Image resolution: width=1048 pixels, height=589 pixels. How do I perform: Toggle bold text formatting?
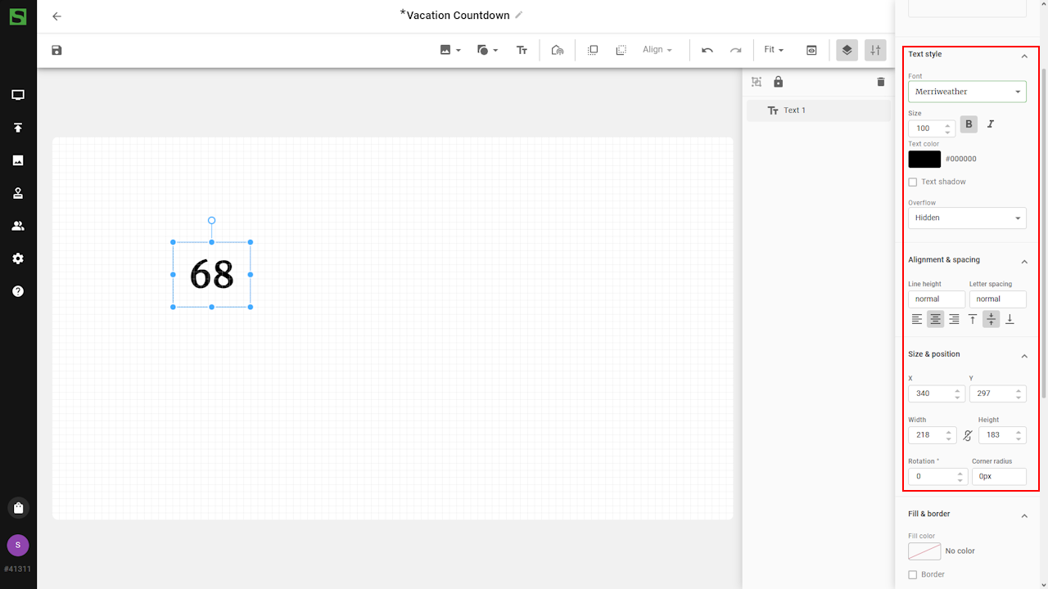pyautogui.click(x=969, y=124)
